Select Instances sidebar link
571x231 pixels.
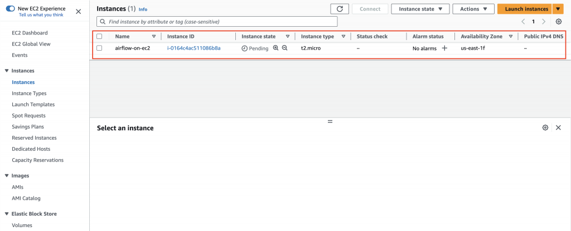click(23, 82)
